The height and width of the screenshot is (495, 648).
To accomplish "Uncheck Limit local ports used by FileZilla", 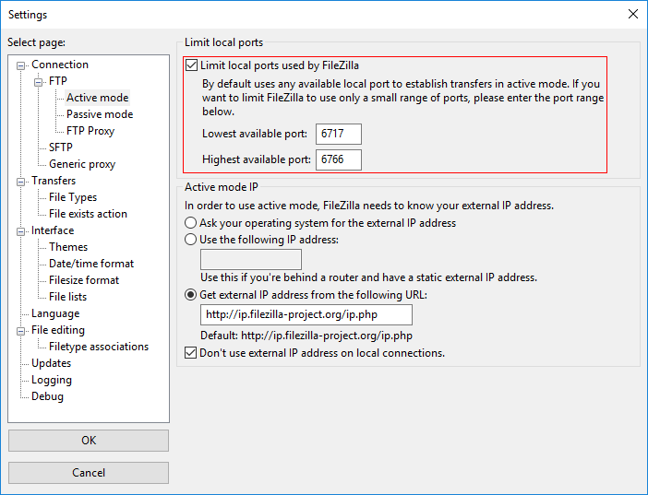I will coord(192,65).
